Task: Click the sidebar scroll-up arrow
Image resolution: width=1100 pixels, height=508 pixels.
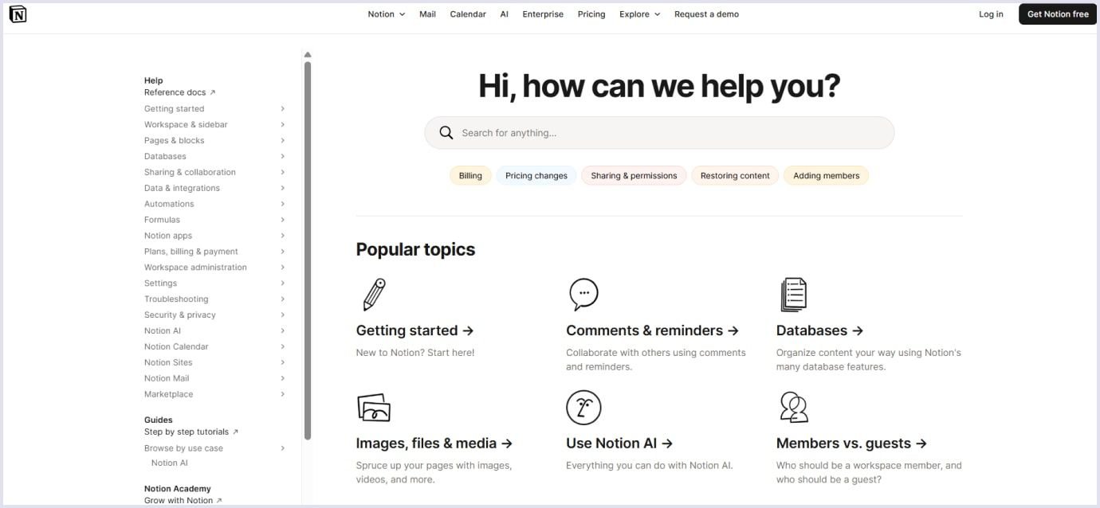Action: (x=308, y=55)
